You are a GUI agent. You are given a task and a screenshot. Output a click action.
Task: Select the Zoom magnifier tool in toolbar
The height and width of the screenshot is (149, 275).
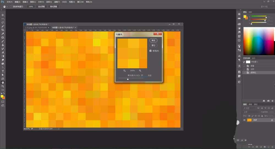[x=3, y=86]
